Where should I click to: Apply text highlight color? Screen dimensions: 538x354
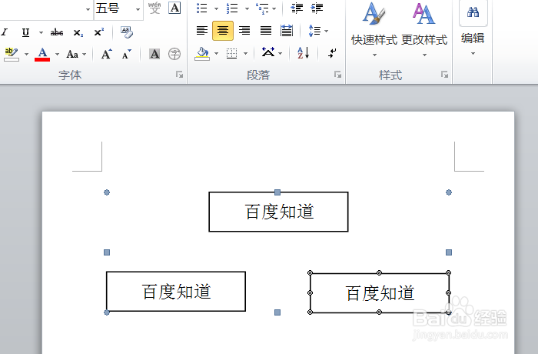tap(11, 54)
